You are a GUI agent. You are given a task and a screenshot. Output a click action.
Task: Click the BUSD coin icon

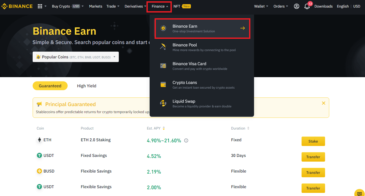[x=39, y=171]
